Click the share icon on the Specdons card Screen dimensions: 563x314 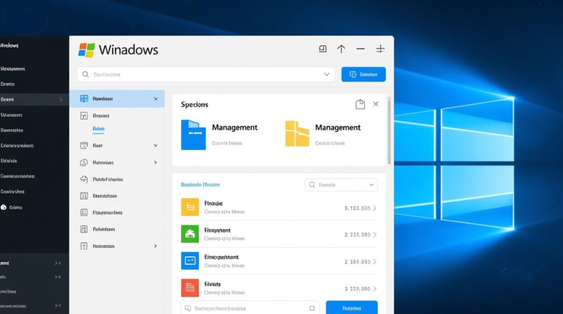360,104
